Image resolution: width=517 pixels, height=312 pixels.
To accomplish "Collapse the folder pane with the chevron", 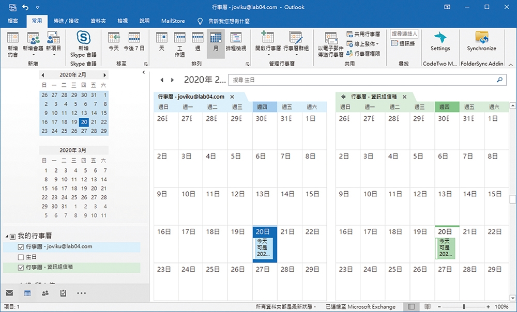I will pyautogui.click(x=144, y=72).
